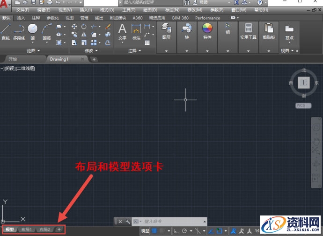The height and width of the screenshot is (236, 323).
Task: Open the Layers (图层) panel button
Action: 166,31
